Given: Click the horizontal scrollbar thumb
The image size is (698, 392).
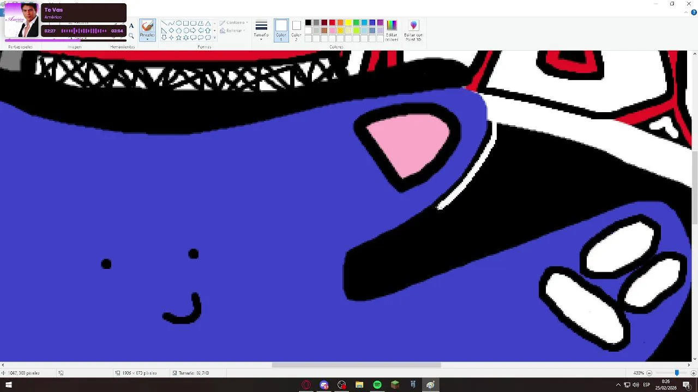Looking at the screenshot, I should coord(357,365).
